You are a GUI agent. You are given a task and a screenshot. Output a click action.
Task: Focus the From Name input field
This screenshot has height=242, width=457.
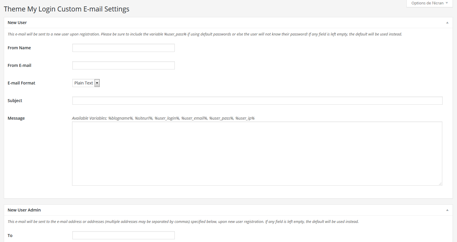(124, 48)
